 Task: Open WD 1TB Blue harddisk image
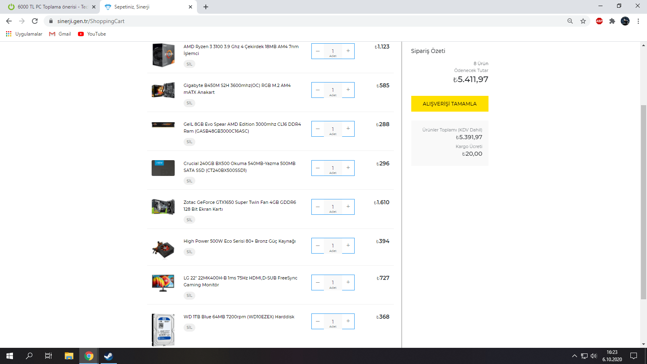tap(163, 330)
